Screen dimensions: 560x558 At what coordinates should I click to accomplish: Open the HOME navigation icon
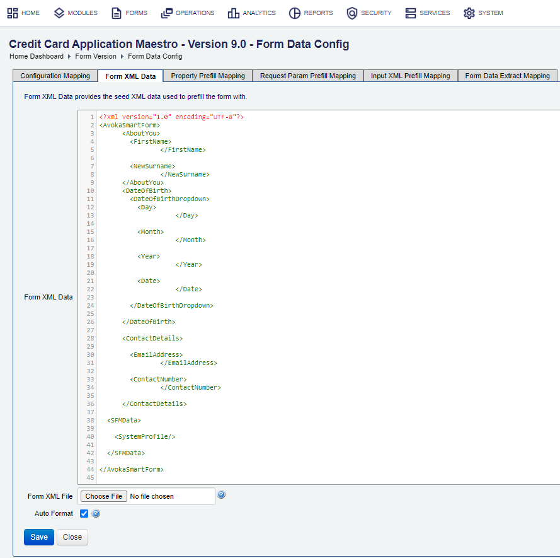pyautogui.click(x=11, y=13)
